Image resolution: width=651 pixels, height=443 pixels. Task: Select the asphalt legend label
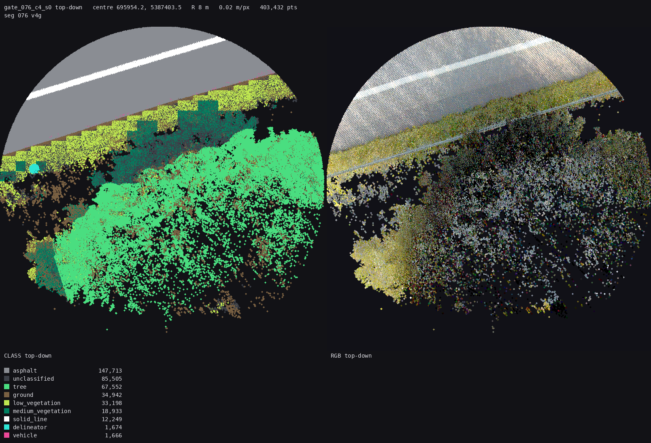coord(25,371)
